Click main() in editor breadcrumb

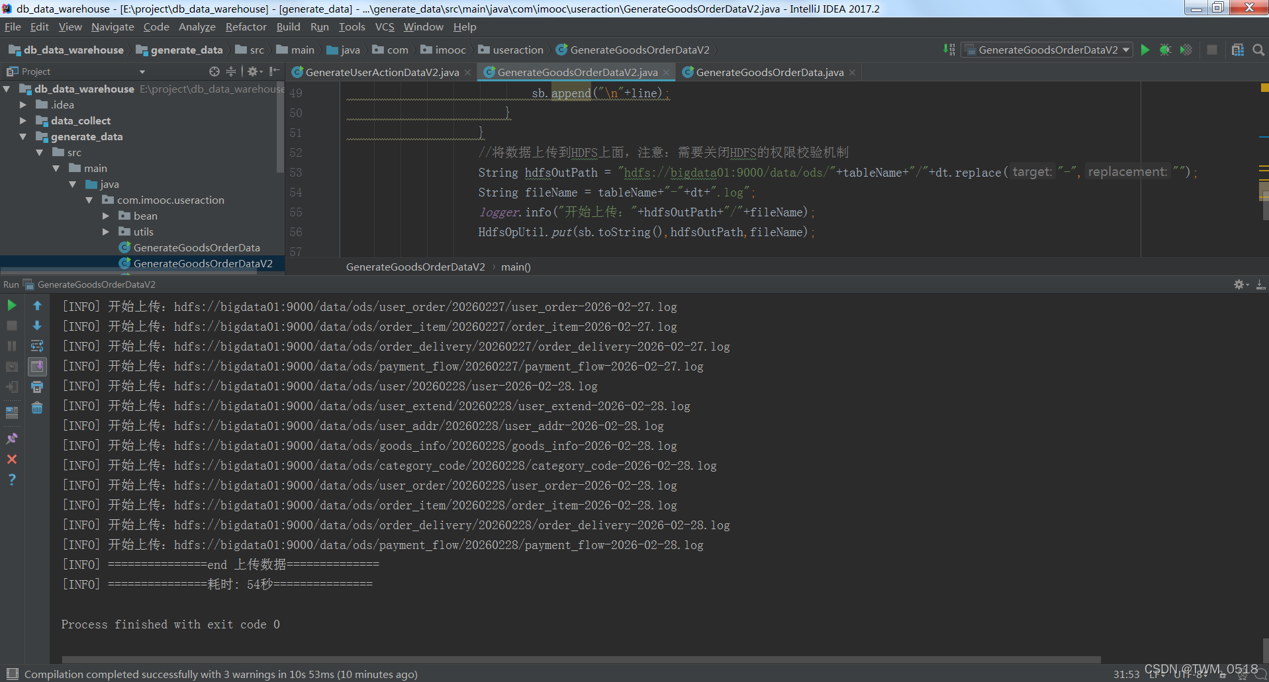tap(516, 267)
